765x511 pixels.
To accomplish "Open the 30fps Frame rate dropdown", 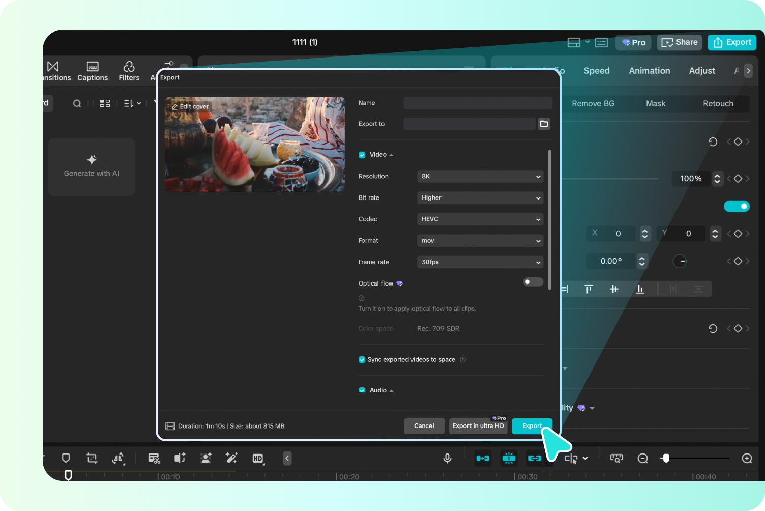I will (479, 262).
